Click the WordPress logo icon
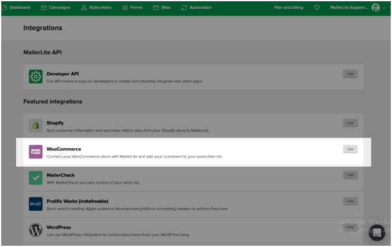This screenshot has height=247, width=392. point(36,230)
